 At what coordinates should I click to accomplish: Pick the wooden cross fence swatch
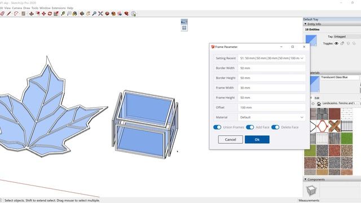click(334, 126)
